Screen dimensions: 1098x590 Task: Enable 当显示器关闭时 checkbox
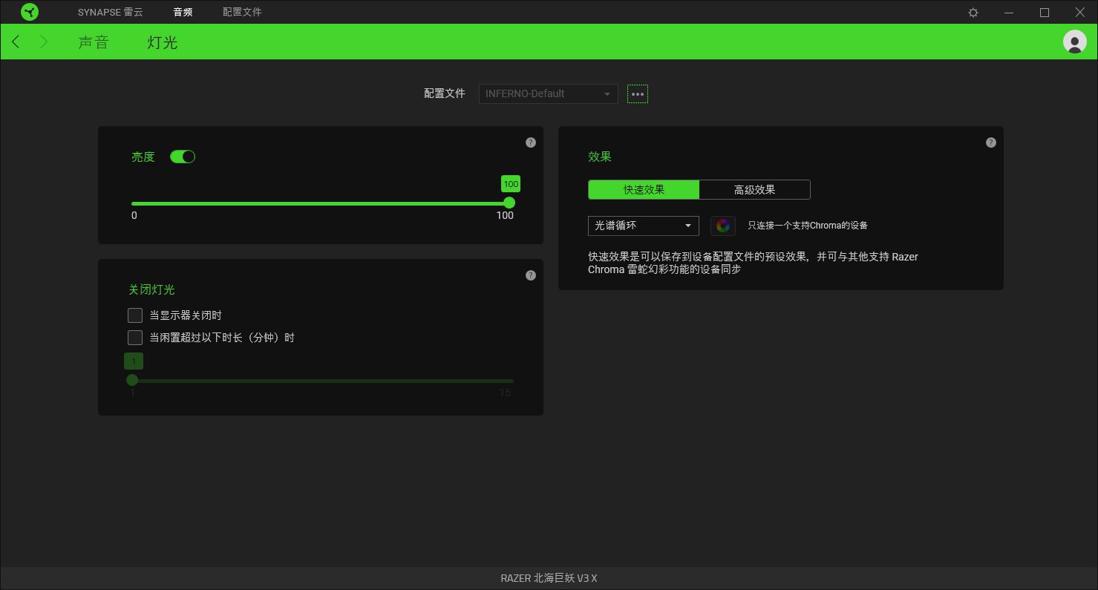point(135,315)
